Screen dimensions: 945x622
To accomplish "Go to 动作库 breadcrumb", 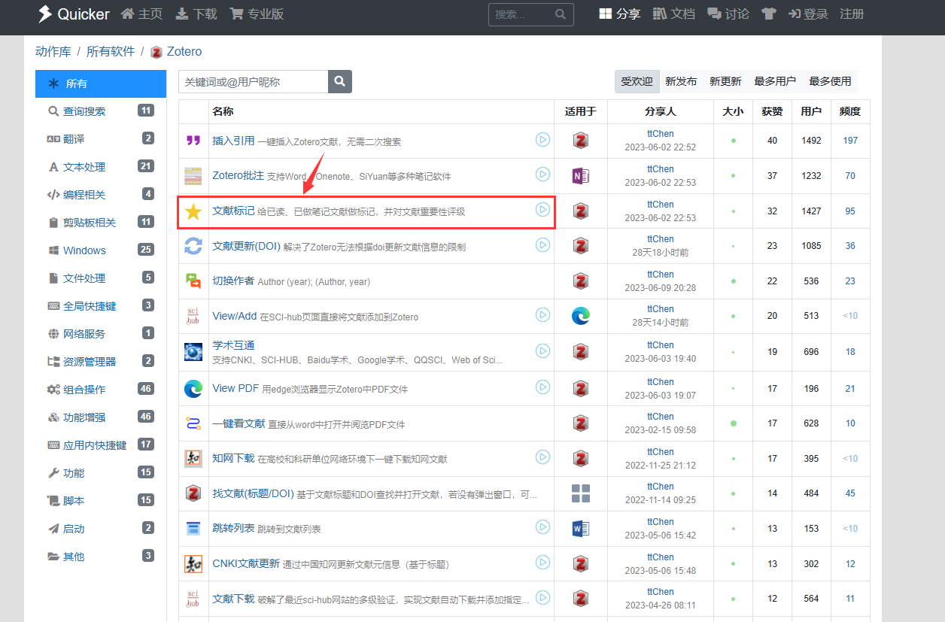I will coord(53,51).
